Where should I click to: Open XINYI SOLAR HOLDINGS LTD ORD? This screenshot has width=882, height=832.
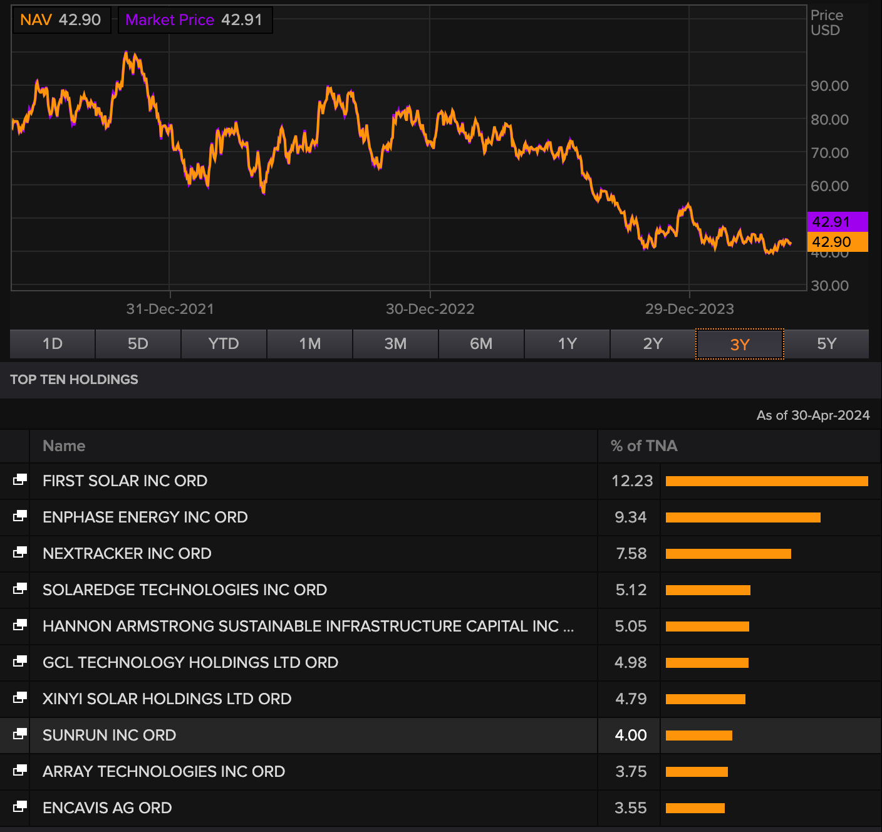point(167,699)
